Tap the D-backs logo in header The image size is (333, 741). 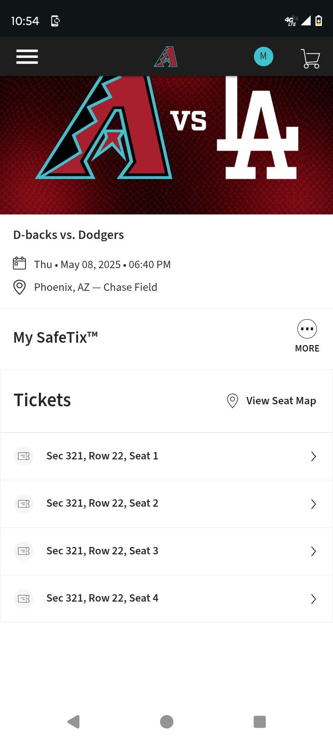coord(166,57)
